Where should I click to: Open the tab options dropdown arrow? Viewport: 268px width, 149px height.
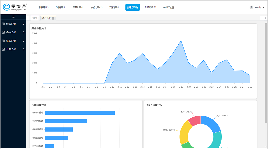pyautogui.click(x=262, y=18)
